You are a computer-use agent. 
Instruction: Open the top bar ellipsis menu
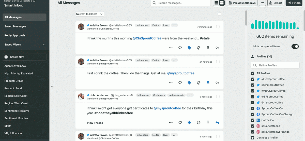point(262,3)
